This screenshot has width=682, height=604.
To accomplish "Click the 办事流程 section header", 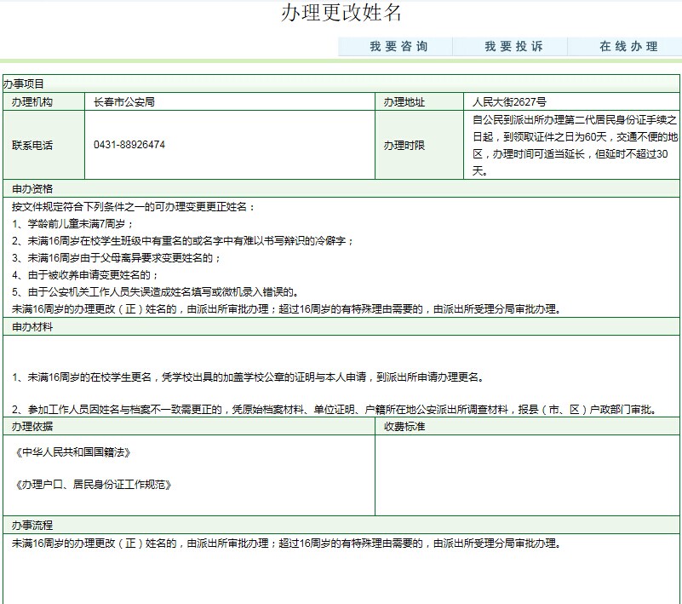I will pos(341,526).
